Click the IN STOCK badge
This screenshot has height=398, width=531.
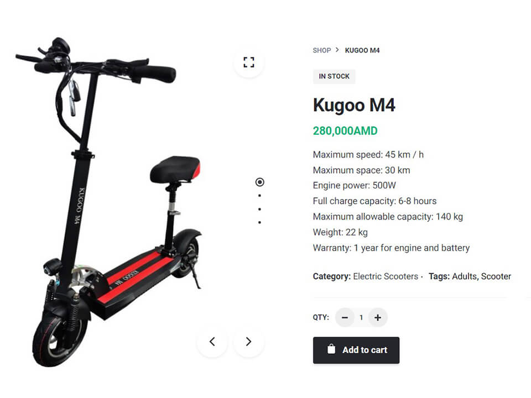[334, 76]
